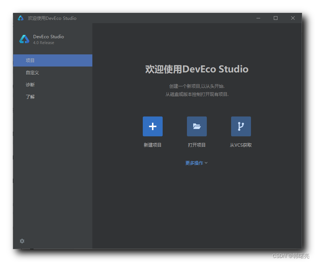Switch to the 自定义 tab
This screenshot has height=262, width=315.
(x=32, y=73)
